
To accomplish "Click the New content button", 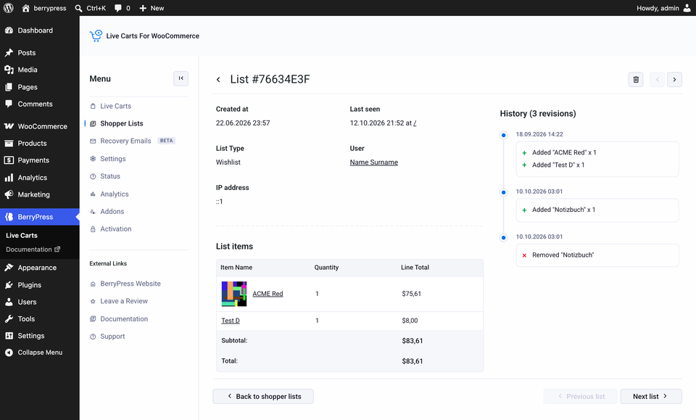I will (152, 8).
